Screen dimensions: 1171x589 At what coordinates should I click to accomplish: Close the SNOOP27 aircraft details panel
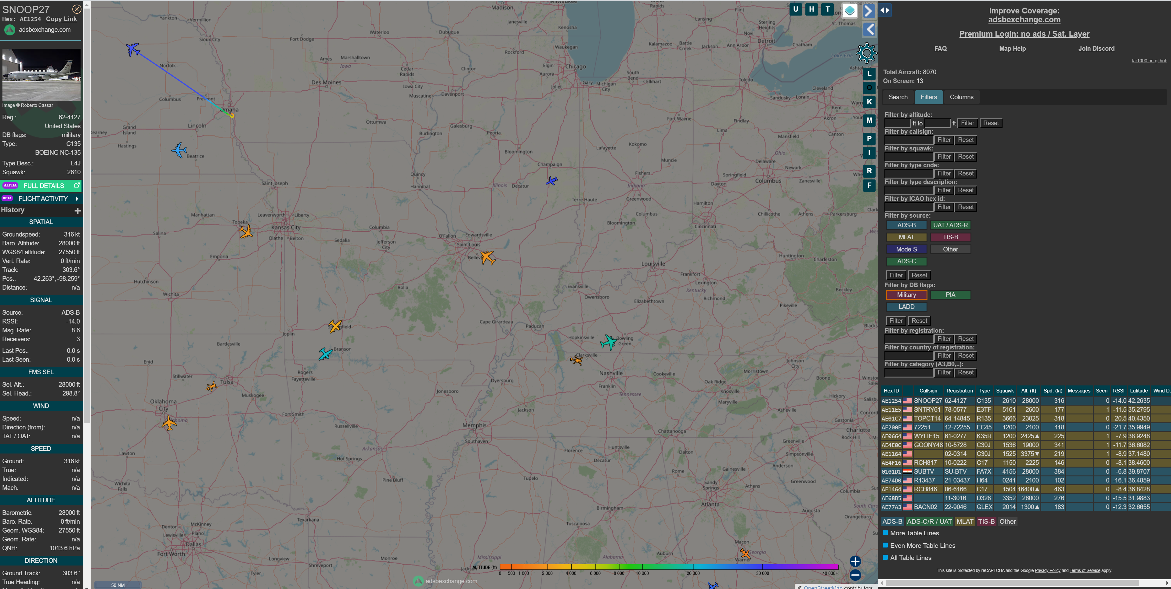click(77, 9)
